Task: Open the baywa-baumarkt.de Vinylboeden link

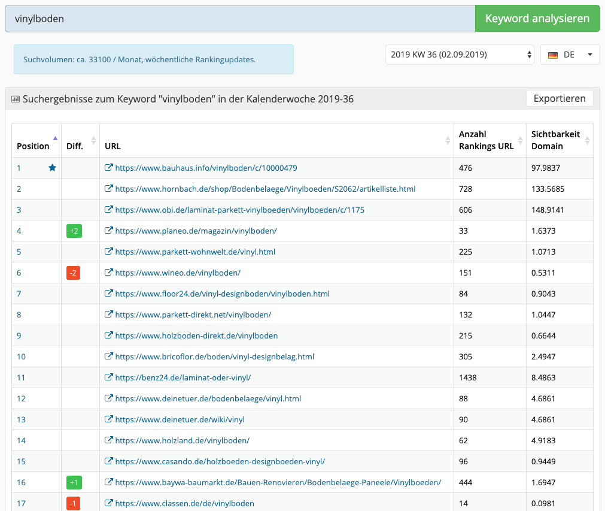Action: pyautogui.click(x=278, y=482)
